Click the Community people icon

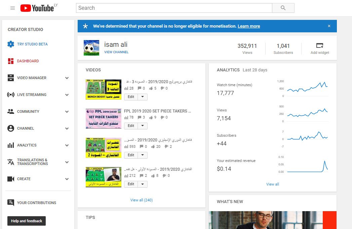click(x=10, y=111)
